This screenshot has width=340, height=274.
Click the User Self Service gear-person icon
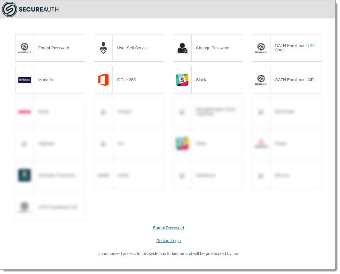[103, 48]
